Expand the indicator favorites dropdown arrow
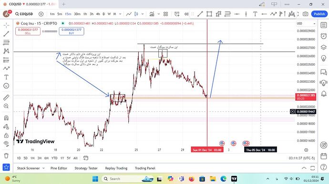The width and height of the screenshot is (329, 184). coord(159,14)
